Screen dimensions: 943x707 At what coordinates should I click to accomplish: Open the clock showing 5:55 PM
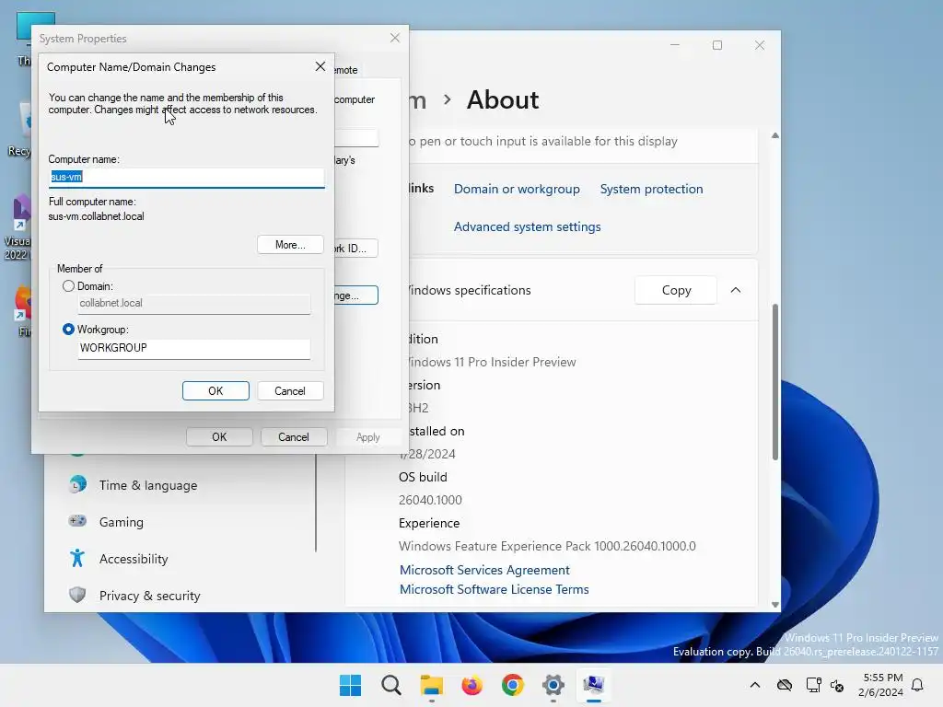[881, 685]
